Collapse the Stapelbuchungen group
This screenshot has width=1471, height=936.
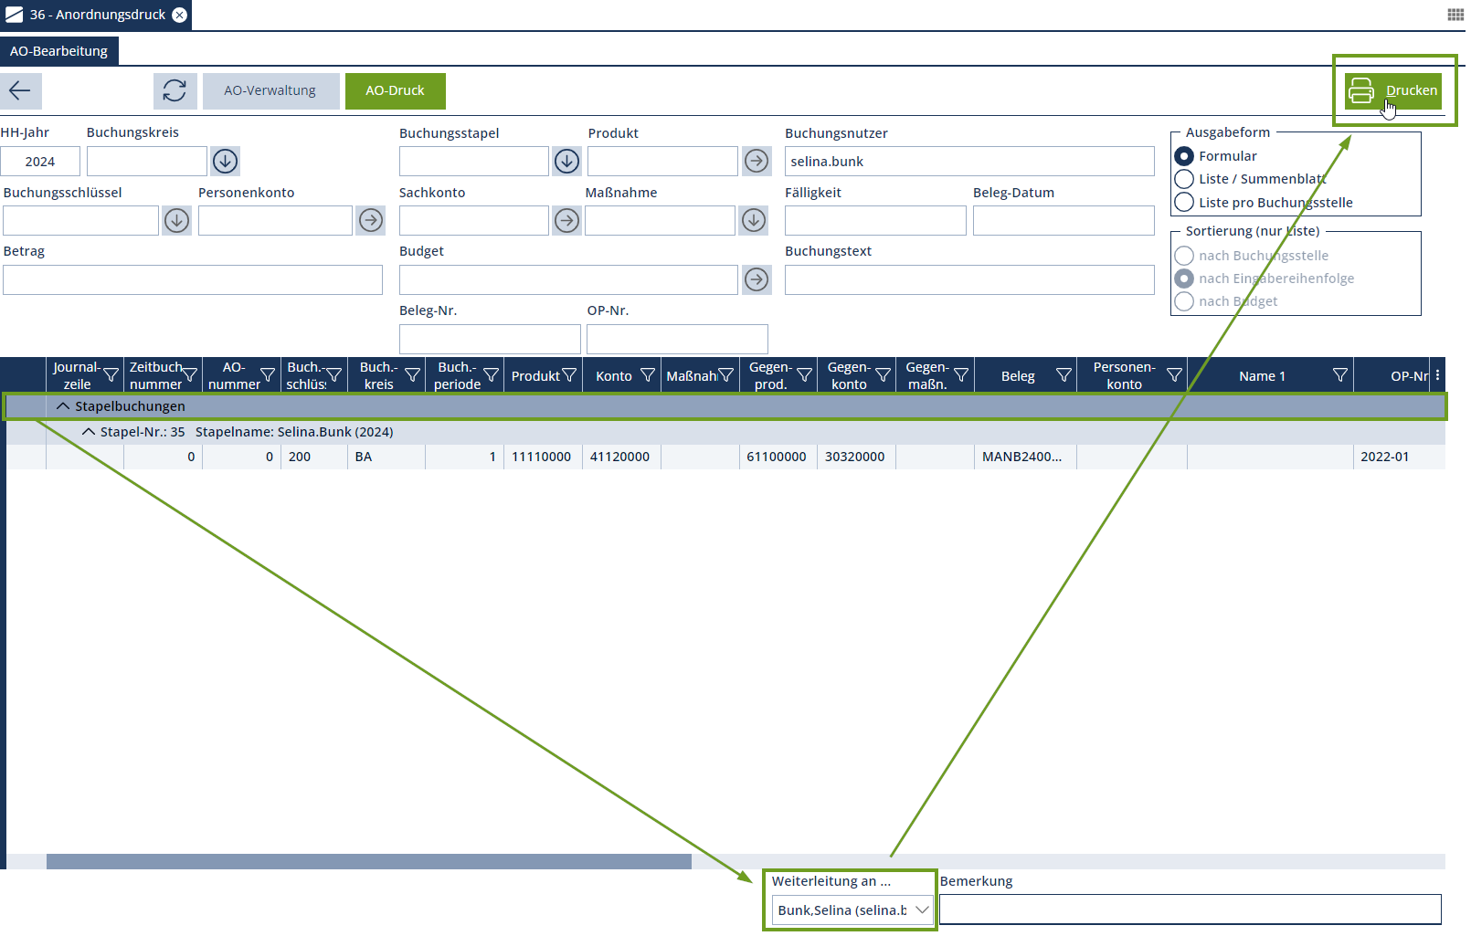pyautogui.click(x=63, y=406)
